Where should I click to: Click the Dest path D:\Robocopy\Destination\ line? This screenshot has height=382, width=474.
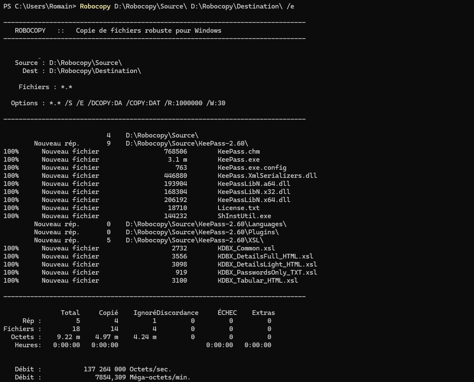tap(95, 71)
